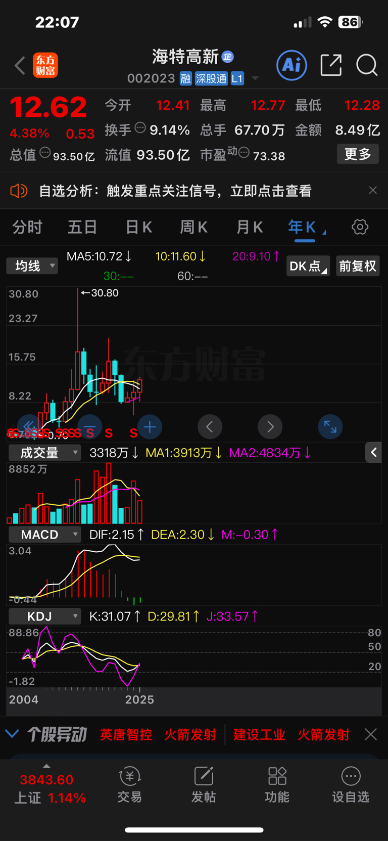Screen dimensions: 388x841
Task: Tap the MA5:10.72 value label
Action: [99, 256]
